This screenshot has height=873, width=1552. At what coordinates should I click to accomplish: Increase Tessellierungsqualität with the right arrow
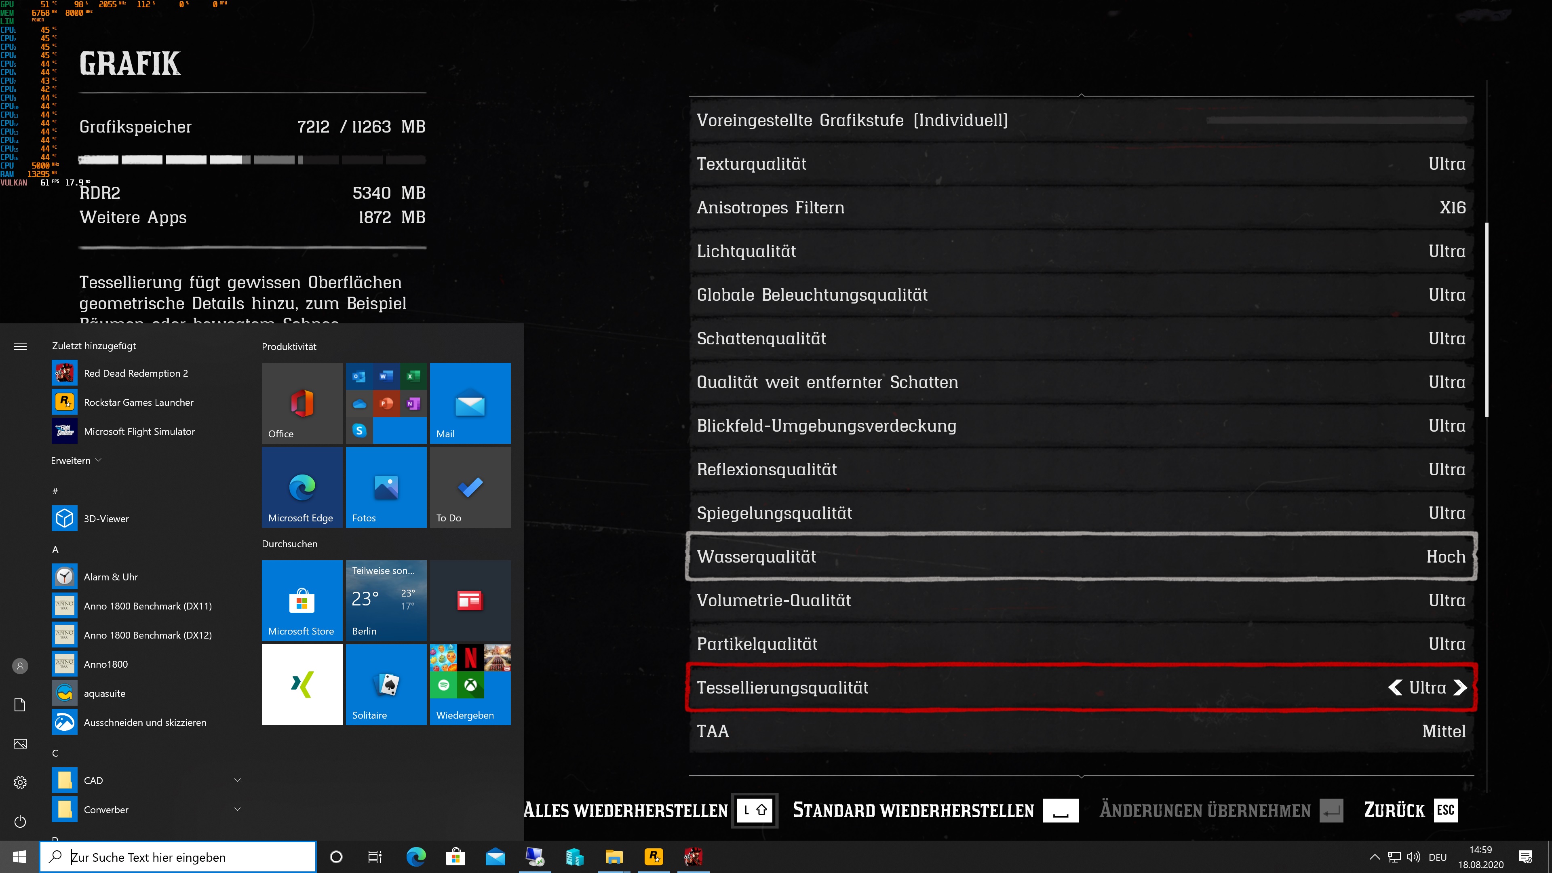pos(1460,687)
